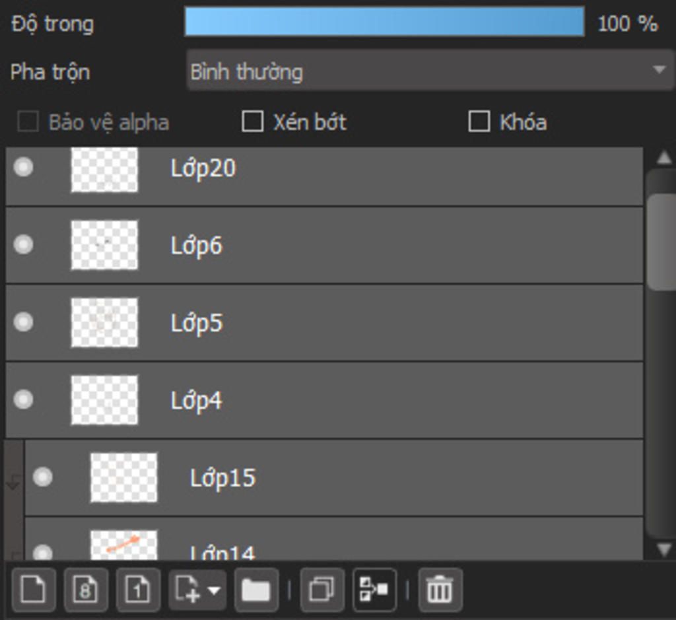Select layer Lớp5
This screenshot has height=620, width=676.
click(x=330, y=322)
